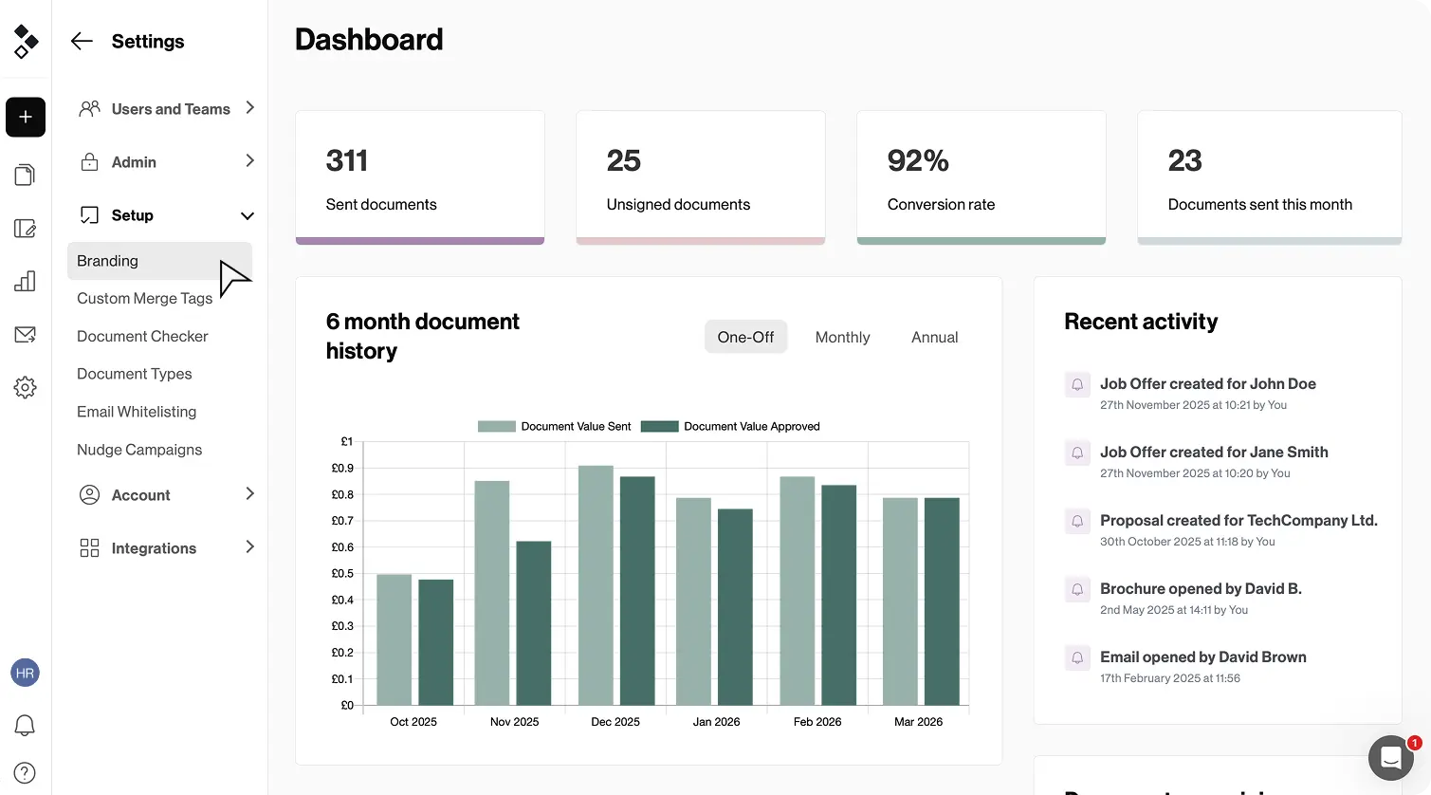Viewport: 1431px width, 795px height.
Task: Expand the Users and Teams section
Action: 167,109
